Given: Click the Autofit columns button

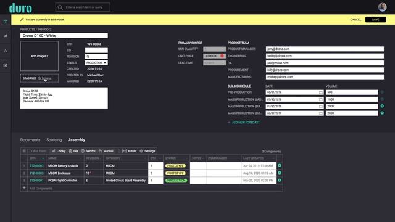Looking at the screenshot, I should pos(129,151).
